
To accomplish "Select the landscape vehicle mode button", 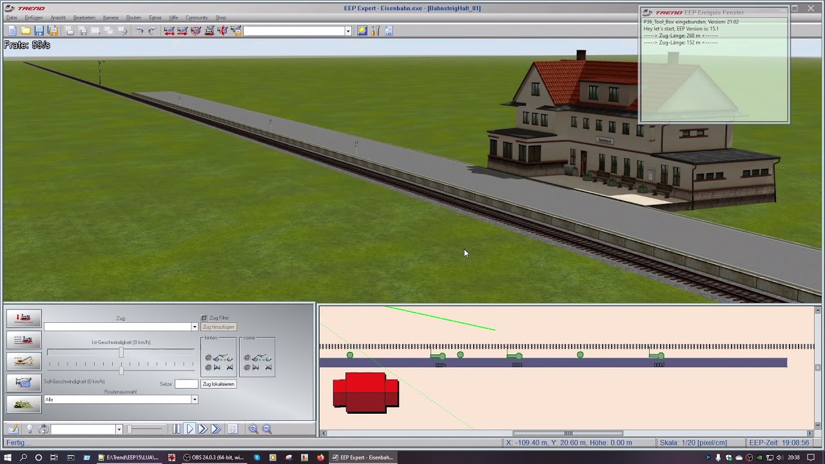I will coord(24,404).
